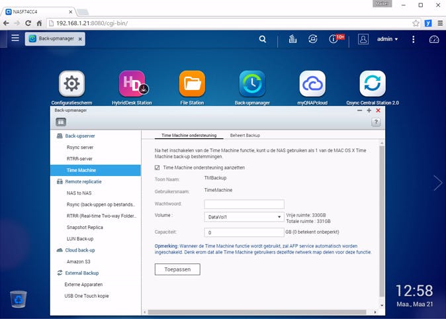Open a new browser tab

(x=83, y=12)
